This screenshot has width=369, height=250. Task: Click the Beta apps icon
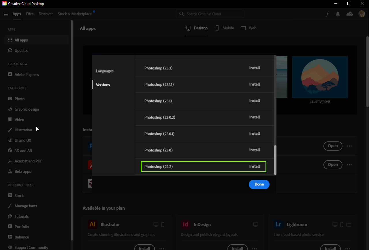[x=10, y=171]
